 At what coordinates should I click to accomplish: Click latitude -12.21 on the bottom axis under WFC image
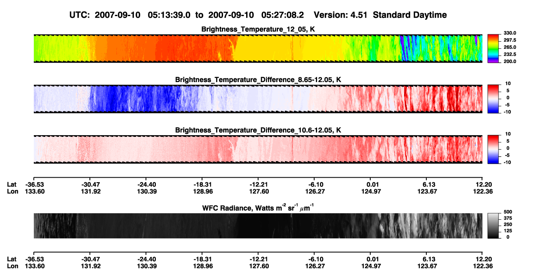(x=258, y=259)
